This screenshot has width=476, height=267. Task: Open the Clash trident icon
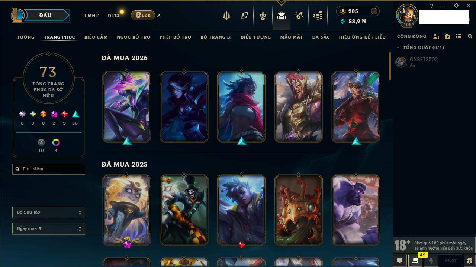point(226,16)
